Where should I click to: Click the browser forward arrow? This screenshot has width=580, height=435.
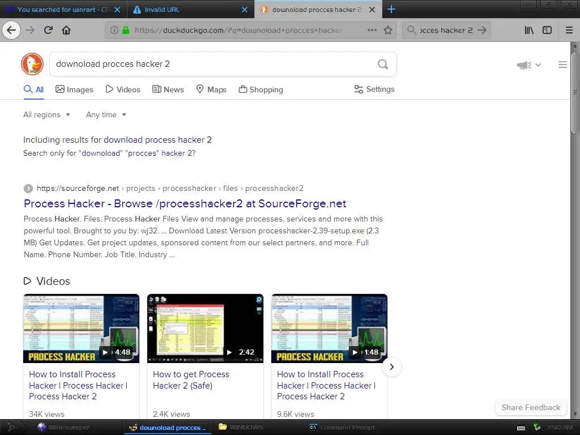tap(30, 30)
